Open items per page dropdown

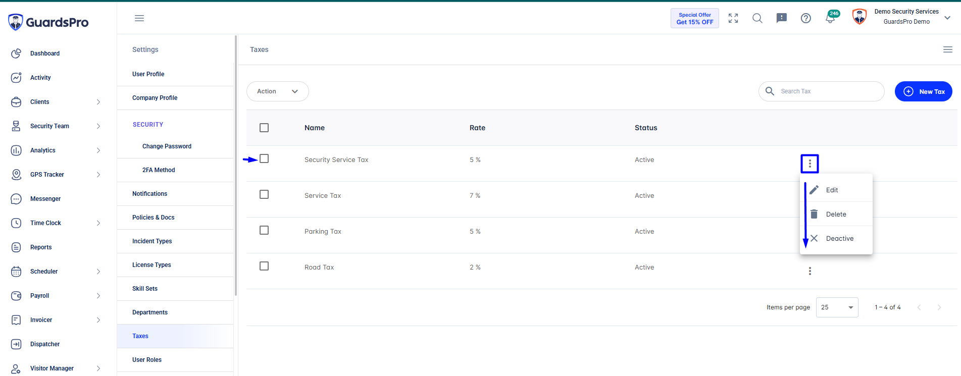pos(837,307)
